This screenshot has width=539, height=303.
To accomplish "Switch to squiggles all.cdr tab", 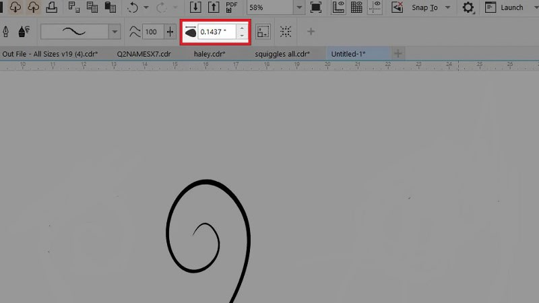I will pyautogui.click(x=282, y=54).
